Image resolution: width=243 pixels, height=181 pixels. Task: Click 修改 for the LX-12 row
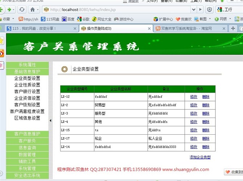click(194, 97)
